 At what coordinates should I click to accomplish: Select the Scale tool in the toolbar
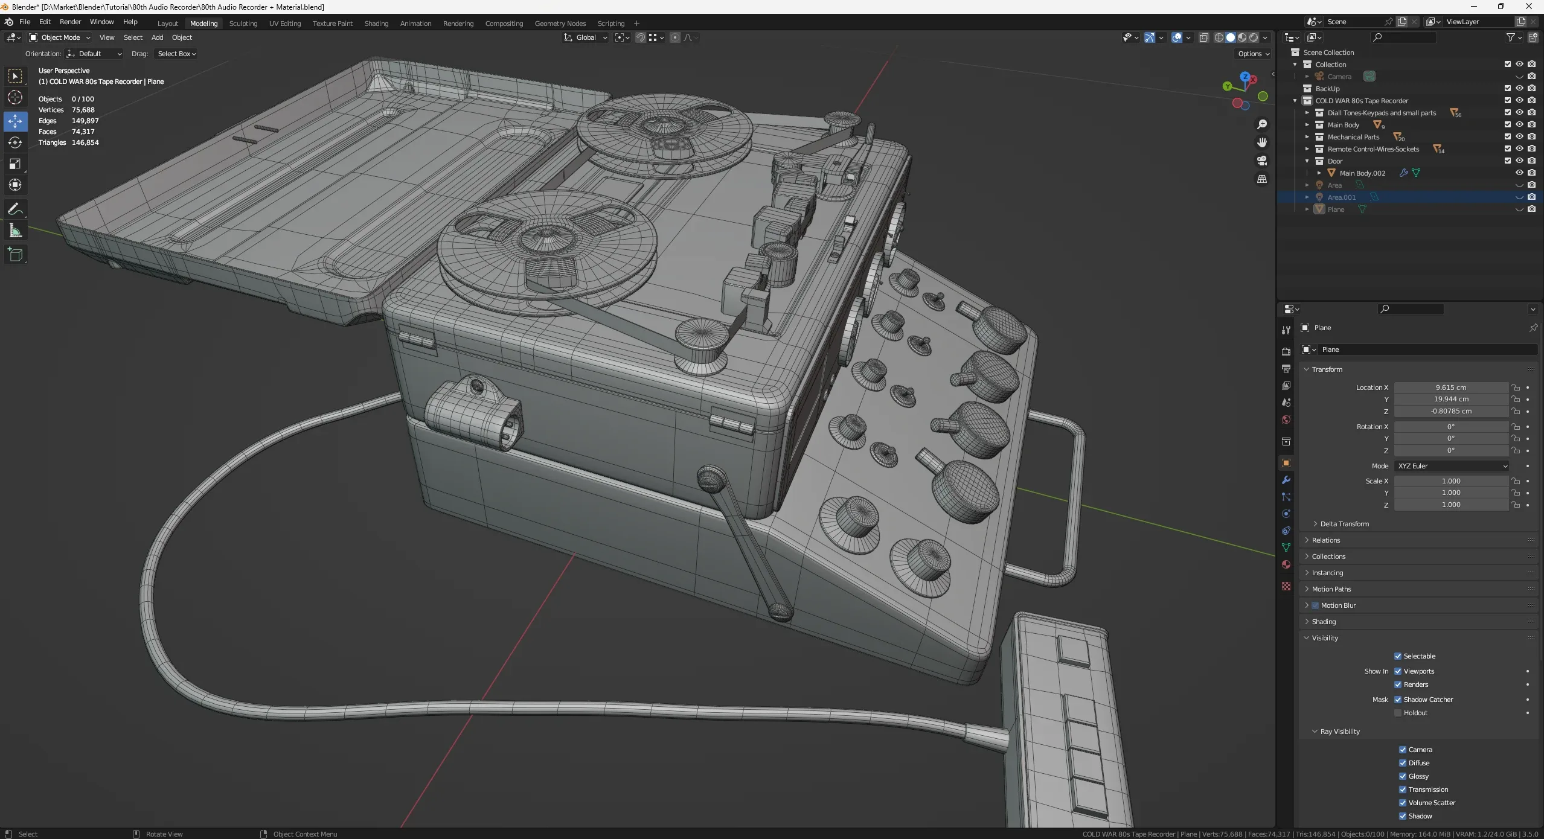click(x=15, y=164)
